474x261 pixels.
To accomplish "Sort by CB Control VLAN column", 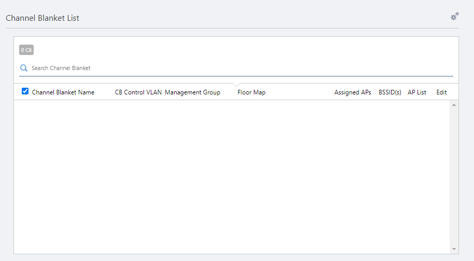I will 138,92.
